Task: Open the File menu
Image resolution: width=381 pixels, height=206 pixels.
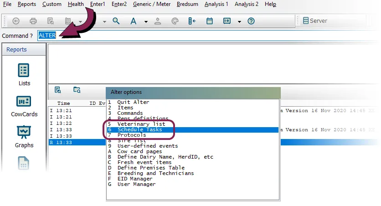Action: (7, 4)
